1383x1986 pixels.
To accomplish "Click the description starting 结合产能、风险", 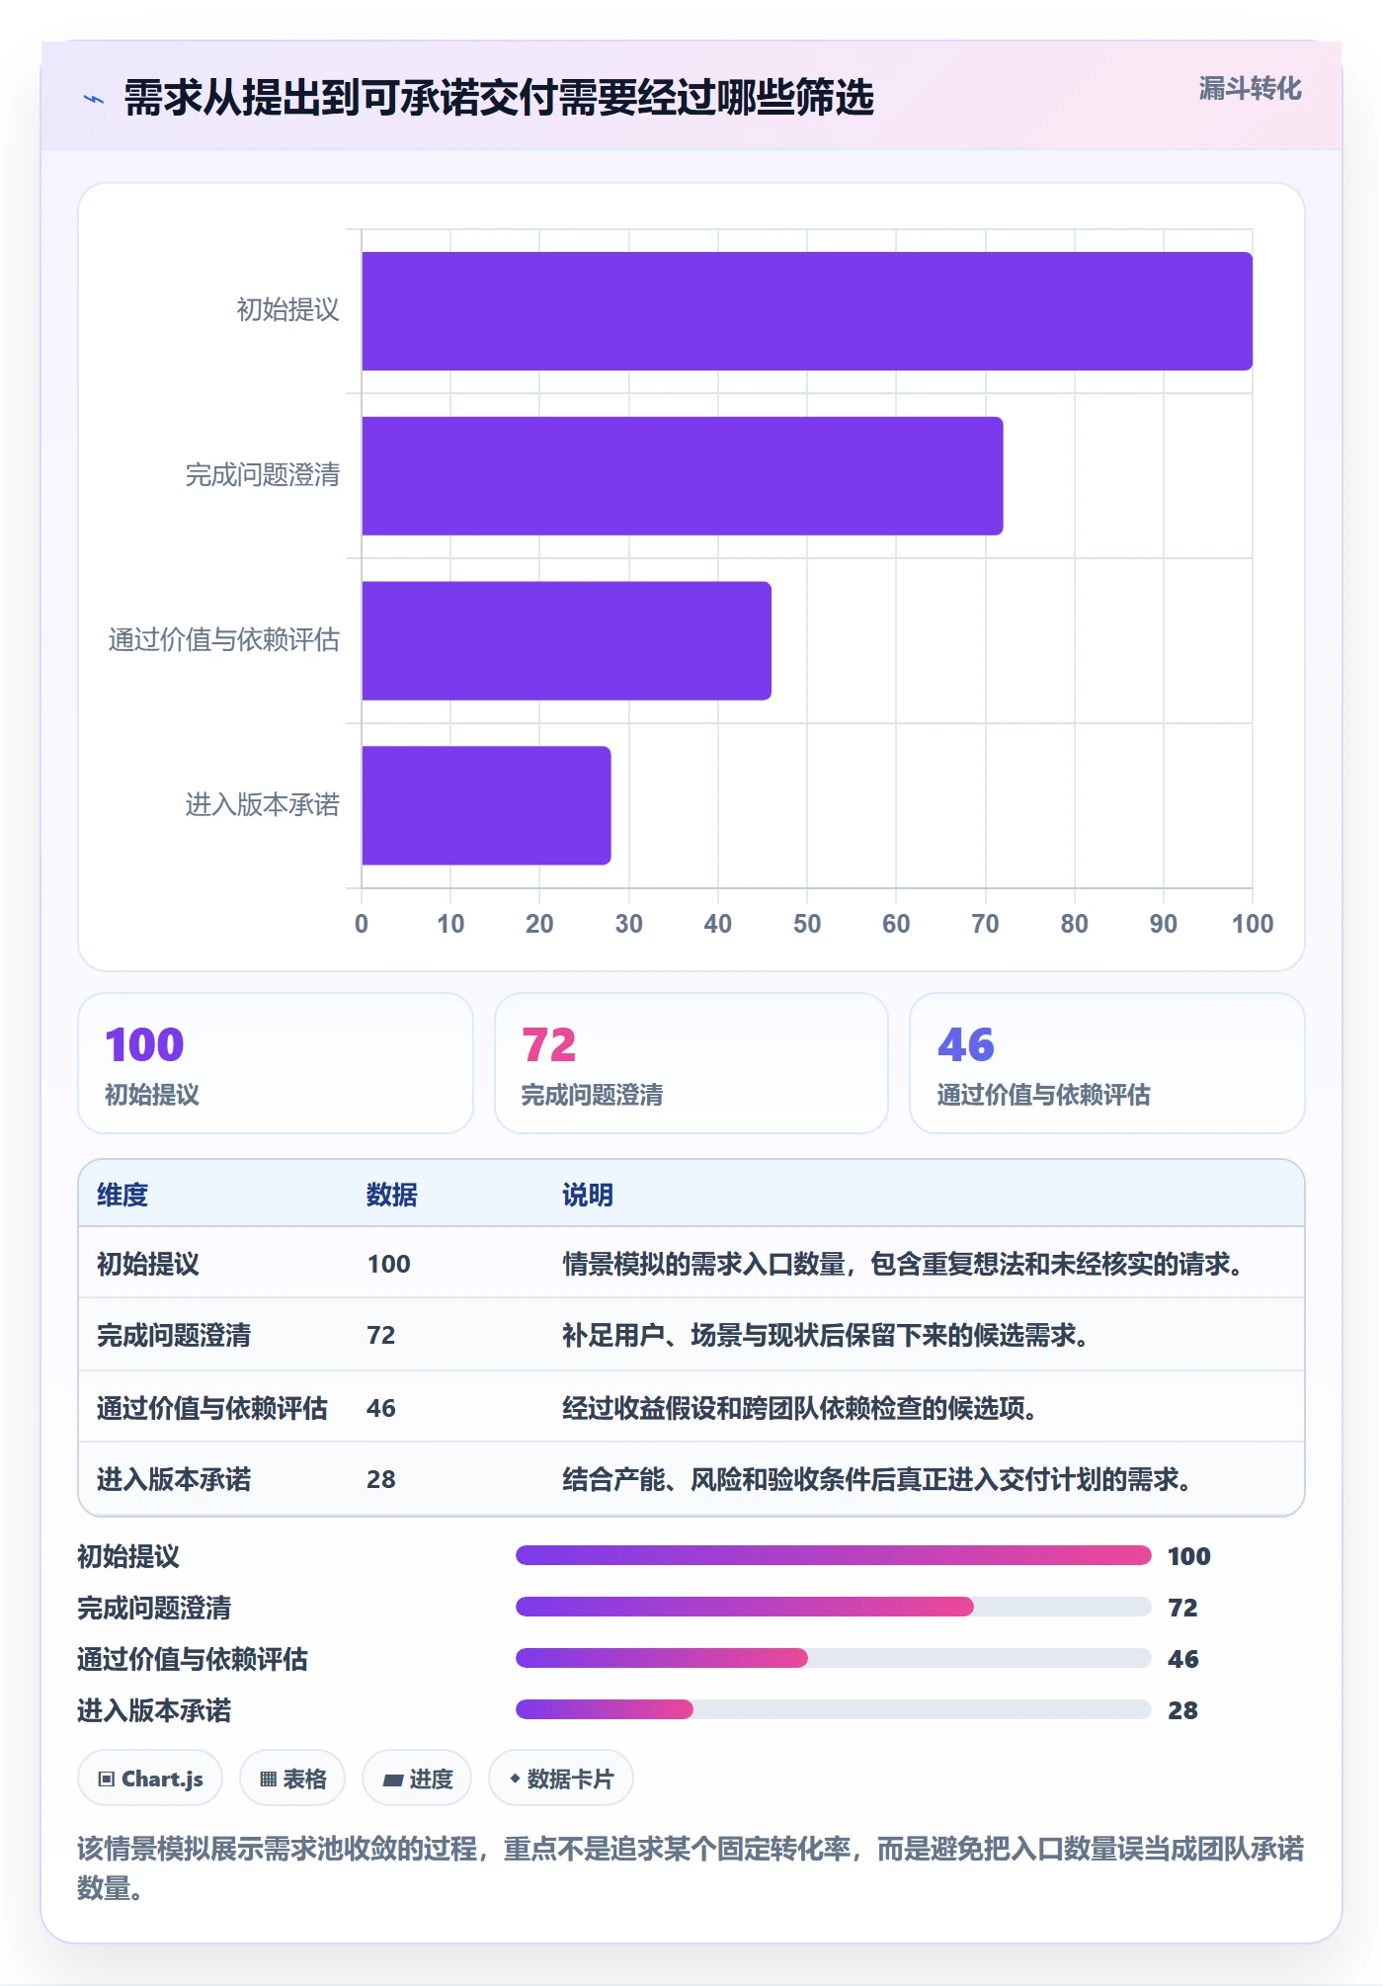I will [x=878, y=1479].
